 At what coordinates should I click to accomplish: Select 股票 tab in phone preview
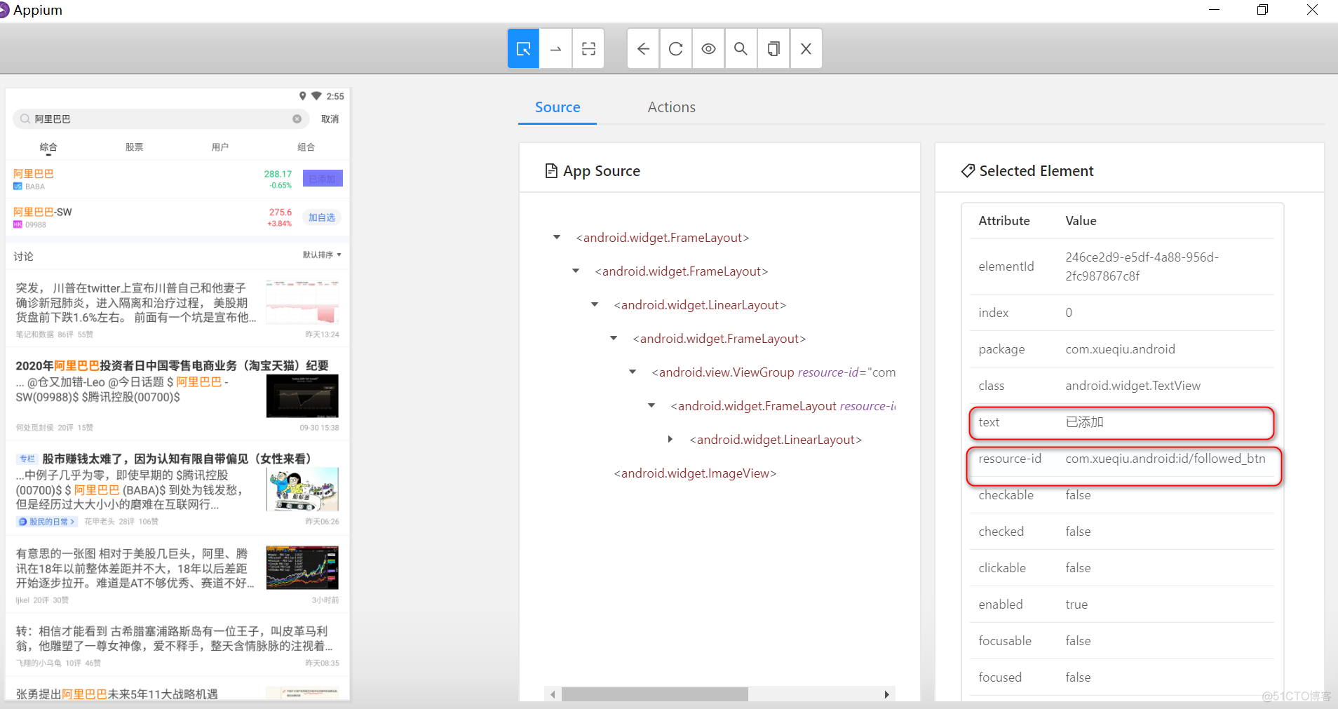click(134, 147)
